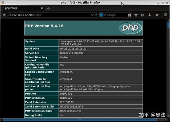Viewport: 170px width, 122px height.
Task: Click the PHP logo image
Action: 130,28
